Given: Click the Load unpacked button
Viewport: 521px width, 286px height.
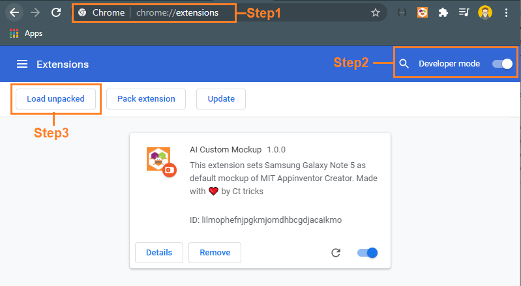Looking at the screenshot, I should point(56,99).
